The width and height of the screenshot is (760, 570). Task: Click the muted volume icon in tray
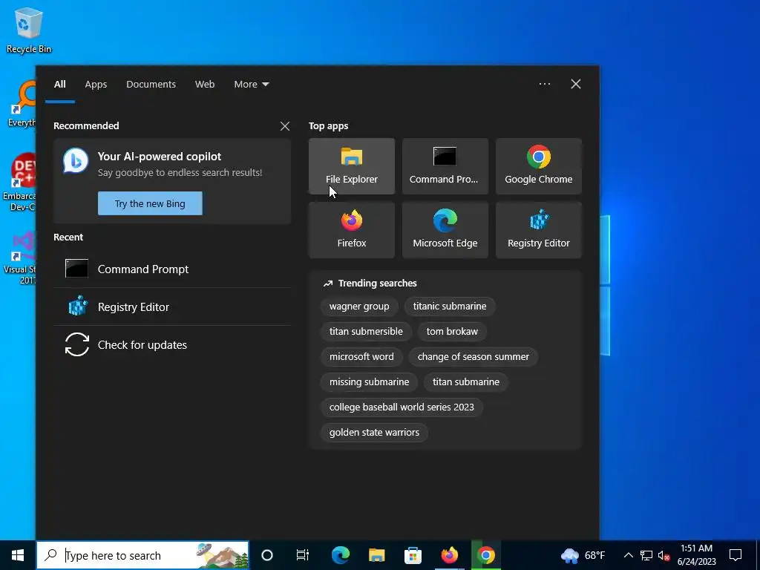point(664,555)
